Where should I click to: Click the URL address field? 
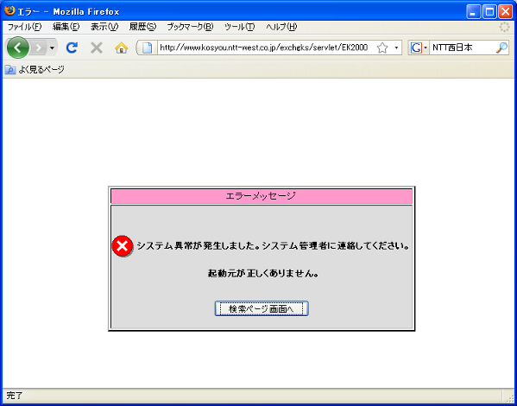pyautogui.click(x=264, y=48)
